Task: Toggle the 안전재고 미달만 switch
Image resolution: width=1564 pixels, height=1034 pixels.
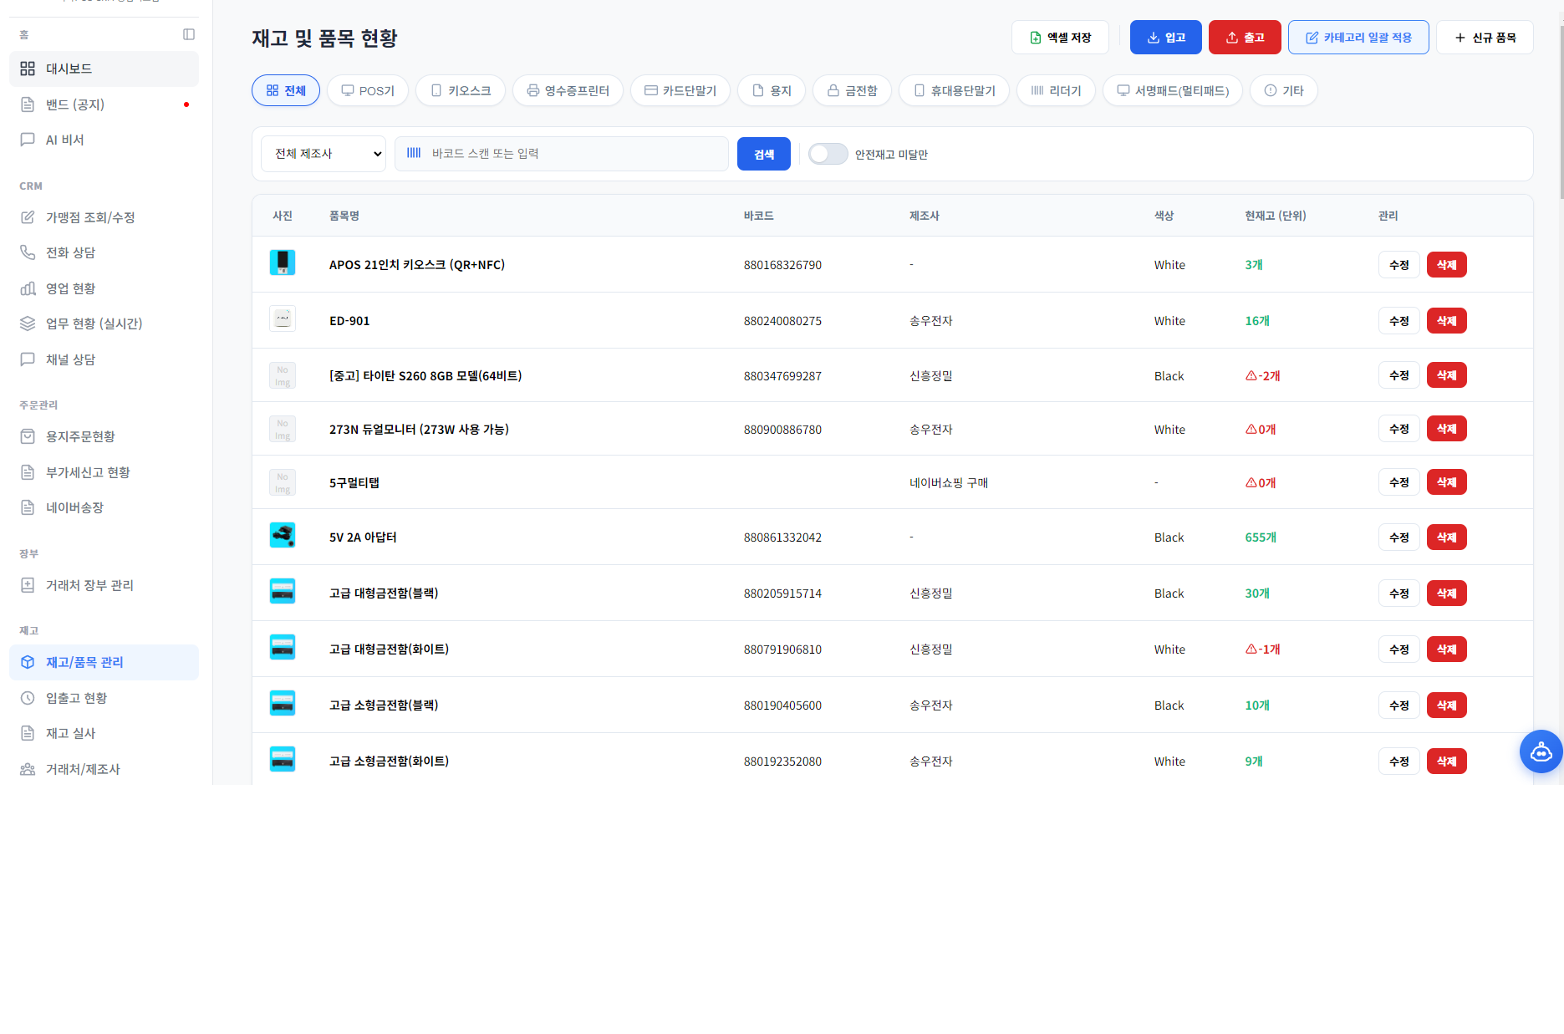Action: click(828, 154)
